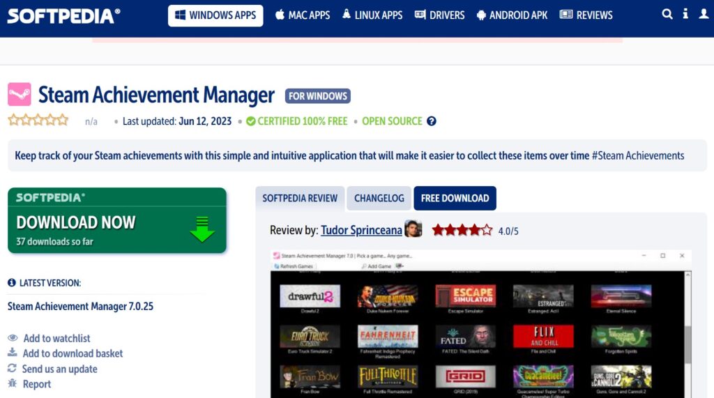Click the Fran Bow thumbnail
This screenshot has width=714, height=398.
point(310,376)
